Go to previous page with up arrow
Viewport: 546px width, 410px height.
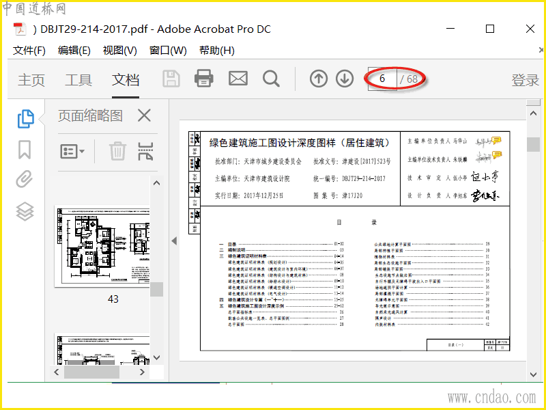319,79
